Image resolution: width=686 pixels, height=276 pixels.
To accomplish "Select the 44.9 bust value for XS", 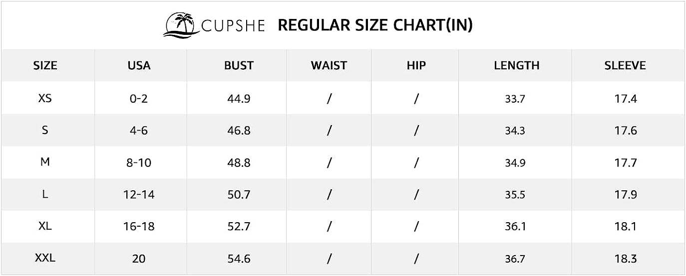I will pyautogui.click(x=239, y=99).
